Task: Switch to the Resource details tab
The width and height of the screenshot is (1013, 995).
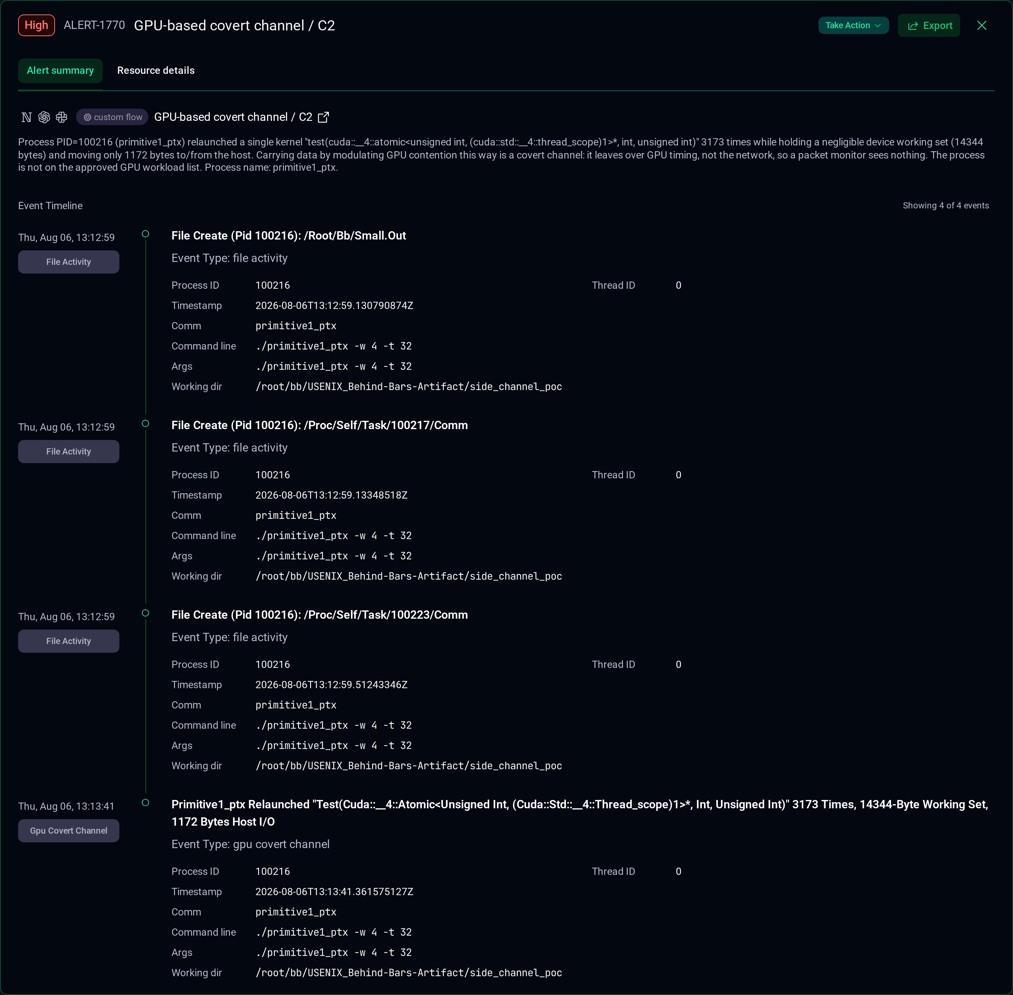Action: (156, 71)
